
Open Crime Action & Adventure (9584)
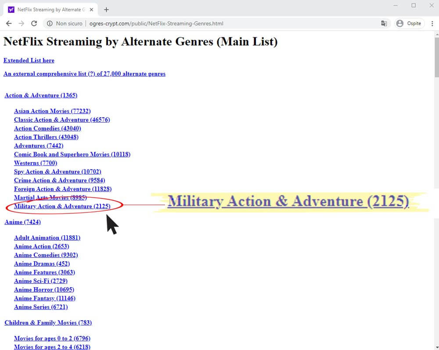click(59, 180)
